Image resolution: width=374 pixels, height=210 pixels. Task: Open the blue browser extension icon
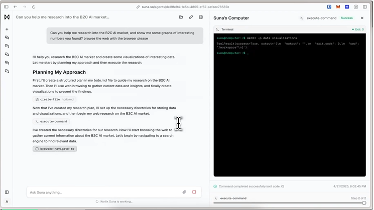point(347,7)
